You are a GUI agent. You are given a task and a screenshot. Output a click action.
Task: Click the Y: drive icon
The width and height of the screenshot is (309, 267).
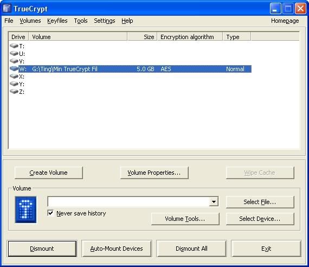click(x=14, y=84)
